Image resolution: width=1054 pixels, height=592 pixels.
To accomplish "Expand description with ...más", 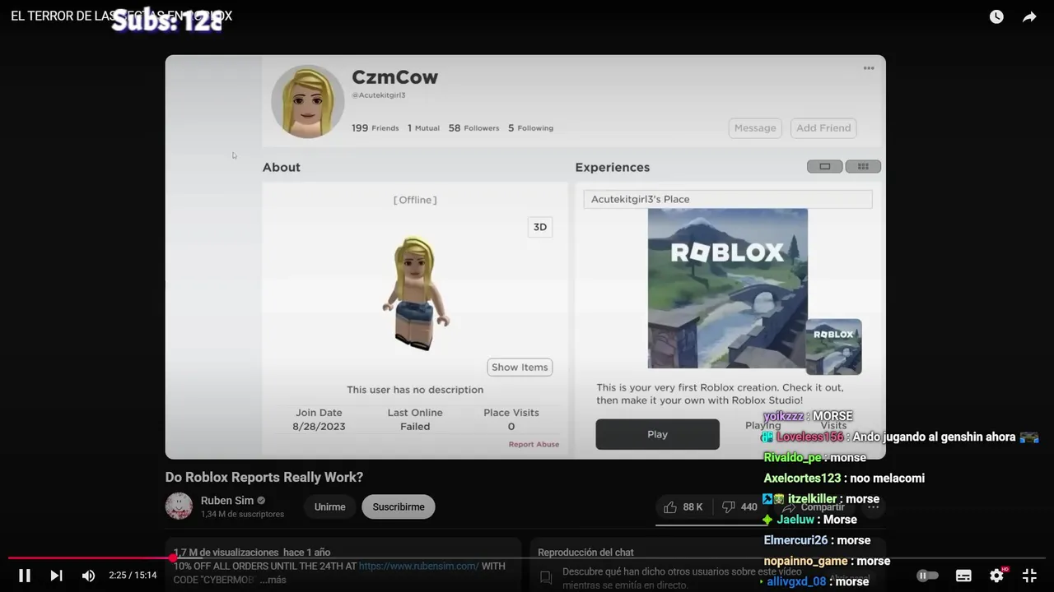I will (273, 580).
